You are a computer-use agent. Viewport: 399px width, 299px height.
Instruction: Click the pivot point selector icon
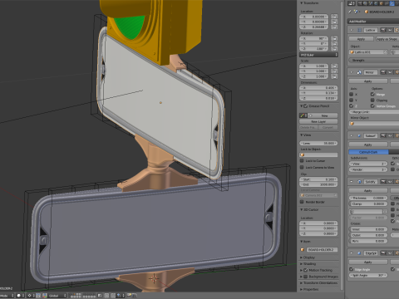coord(29,296)
